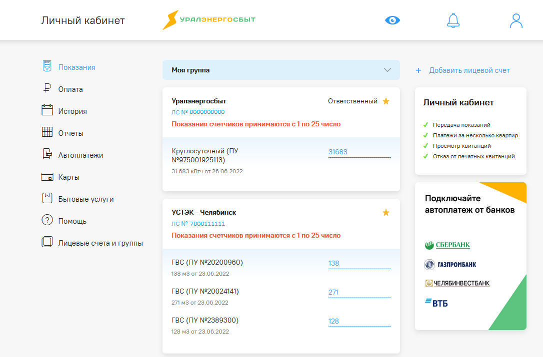
Task: Click meter text ГВС (ПУ №20024141)
Action: [x=205, y=291]
